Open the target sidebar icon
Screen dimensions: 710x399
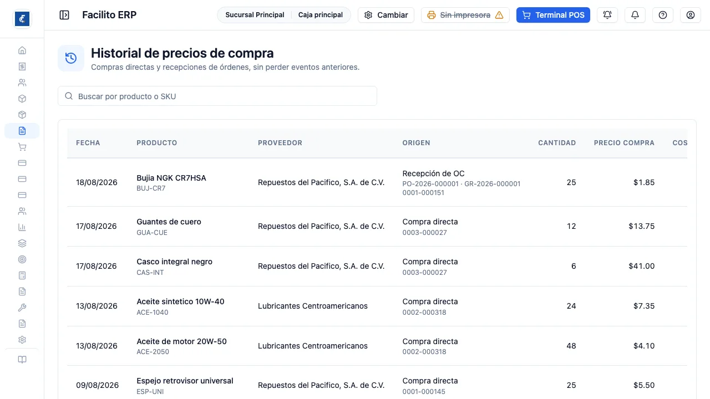point(22,259)
